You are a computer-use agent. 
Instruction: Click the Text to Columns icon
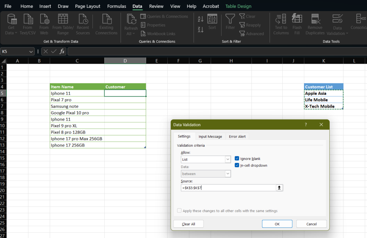pyautogui.click(x=281, y=19)
